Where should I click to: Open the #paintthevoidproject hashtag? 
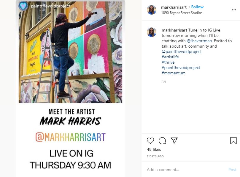tap(181, 68)
